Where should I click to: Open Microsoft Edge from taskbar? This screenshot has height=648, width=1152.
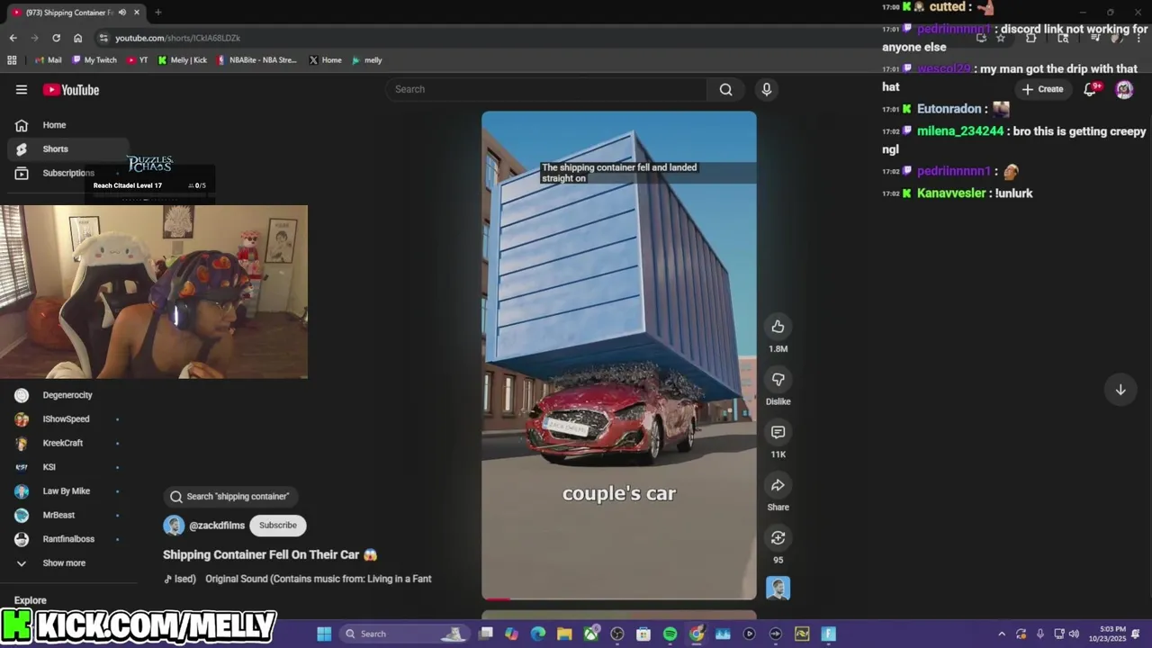click(x=538, y=634)
